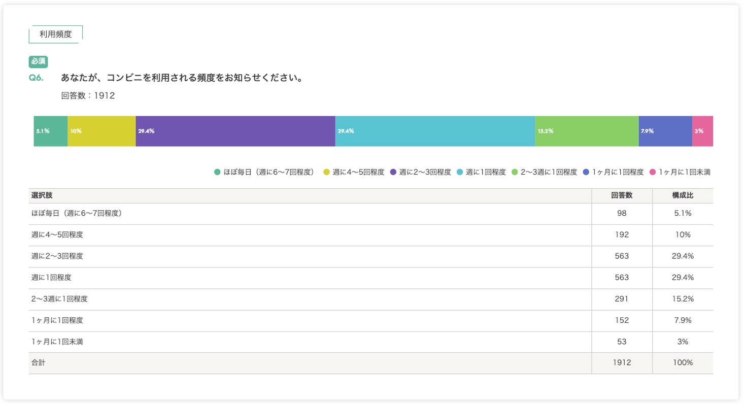The image size is (743, 404).
Task: Click the purple 29.4% bar segment
Action: point(235,131)
